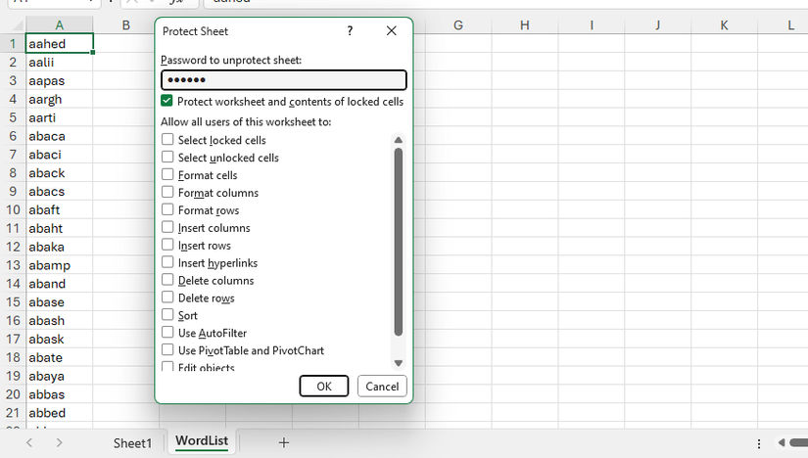Click cell containing aapas
Viewport: 808px width, 458px height.
pos(60,80)
